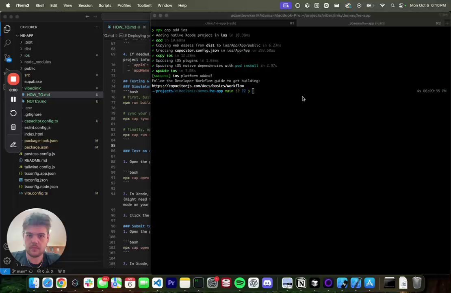Image resolution: width=451 pixels, height=293 pixels.
Task: Expand the vibeclinic folder
Action: tap(33, 88)
